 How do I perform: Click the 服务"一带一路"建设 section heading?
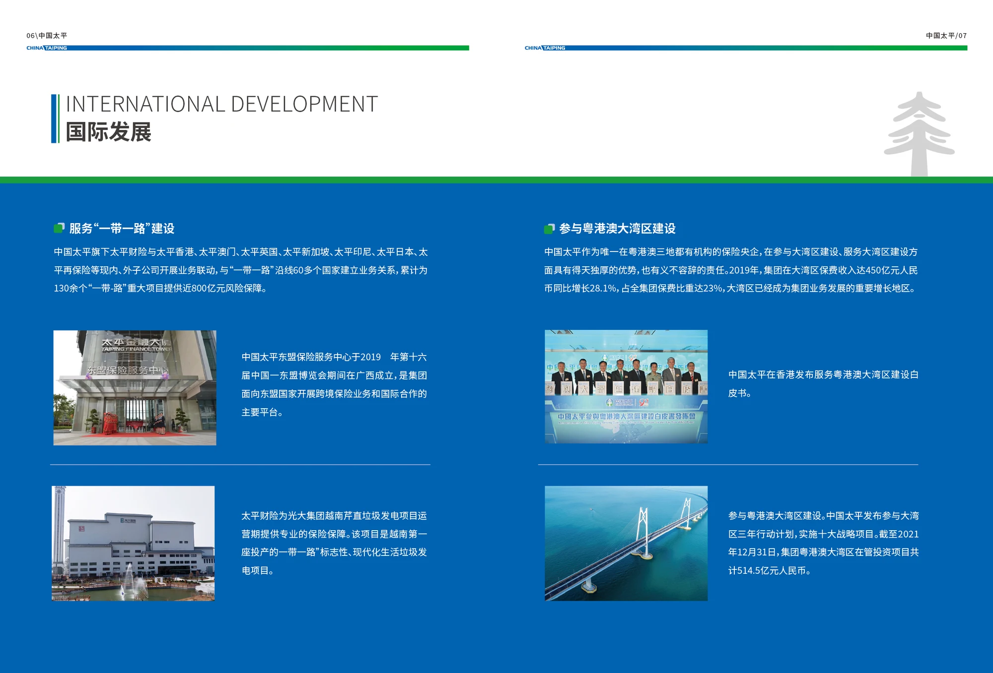122,228
